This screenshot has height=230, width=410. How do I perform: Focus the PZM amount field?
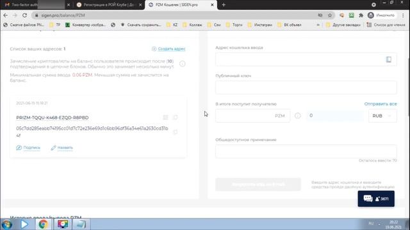(252, 116)
